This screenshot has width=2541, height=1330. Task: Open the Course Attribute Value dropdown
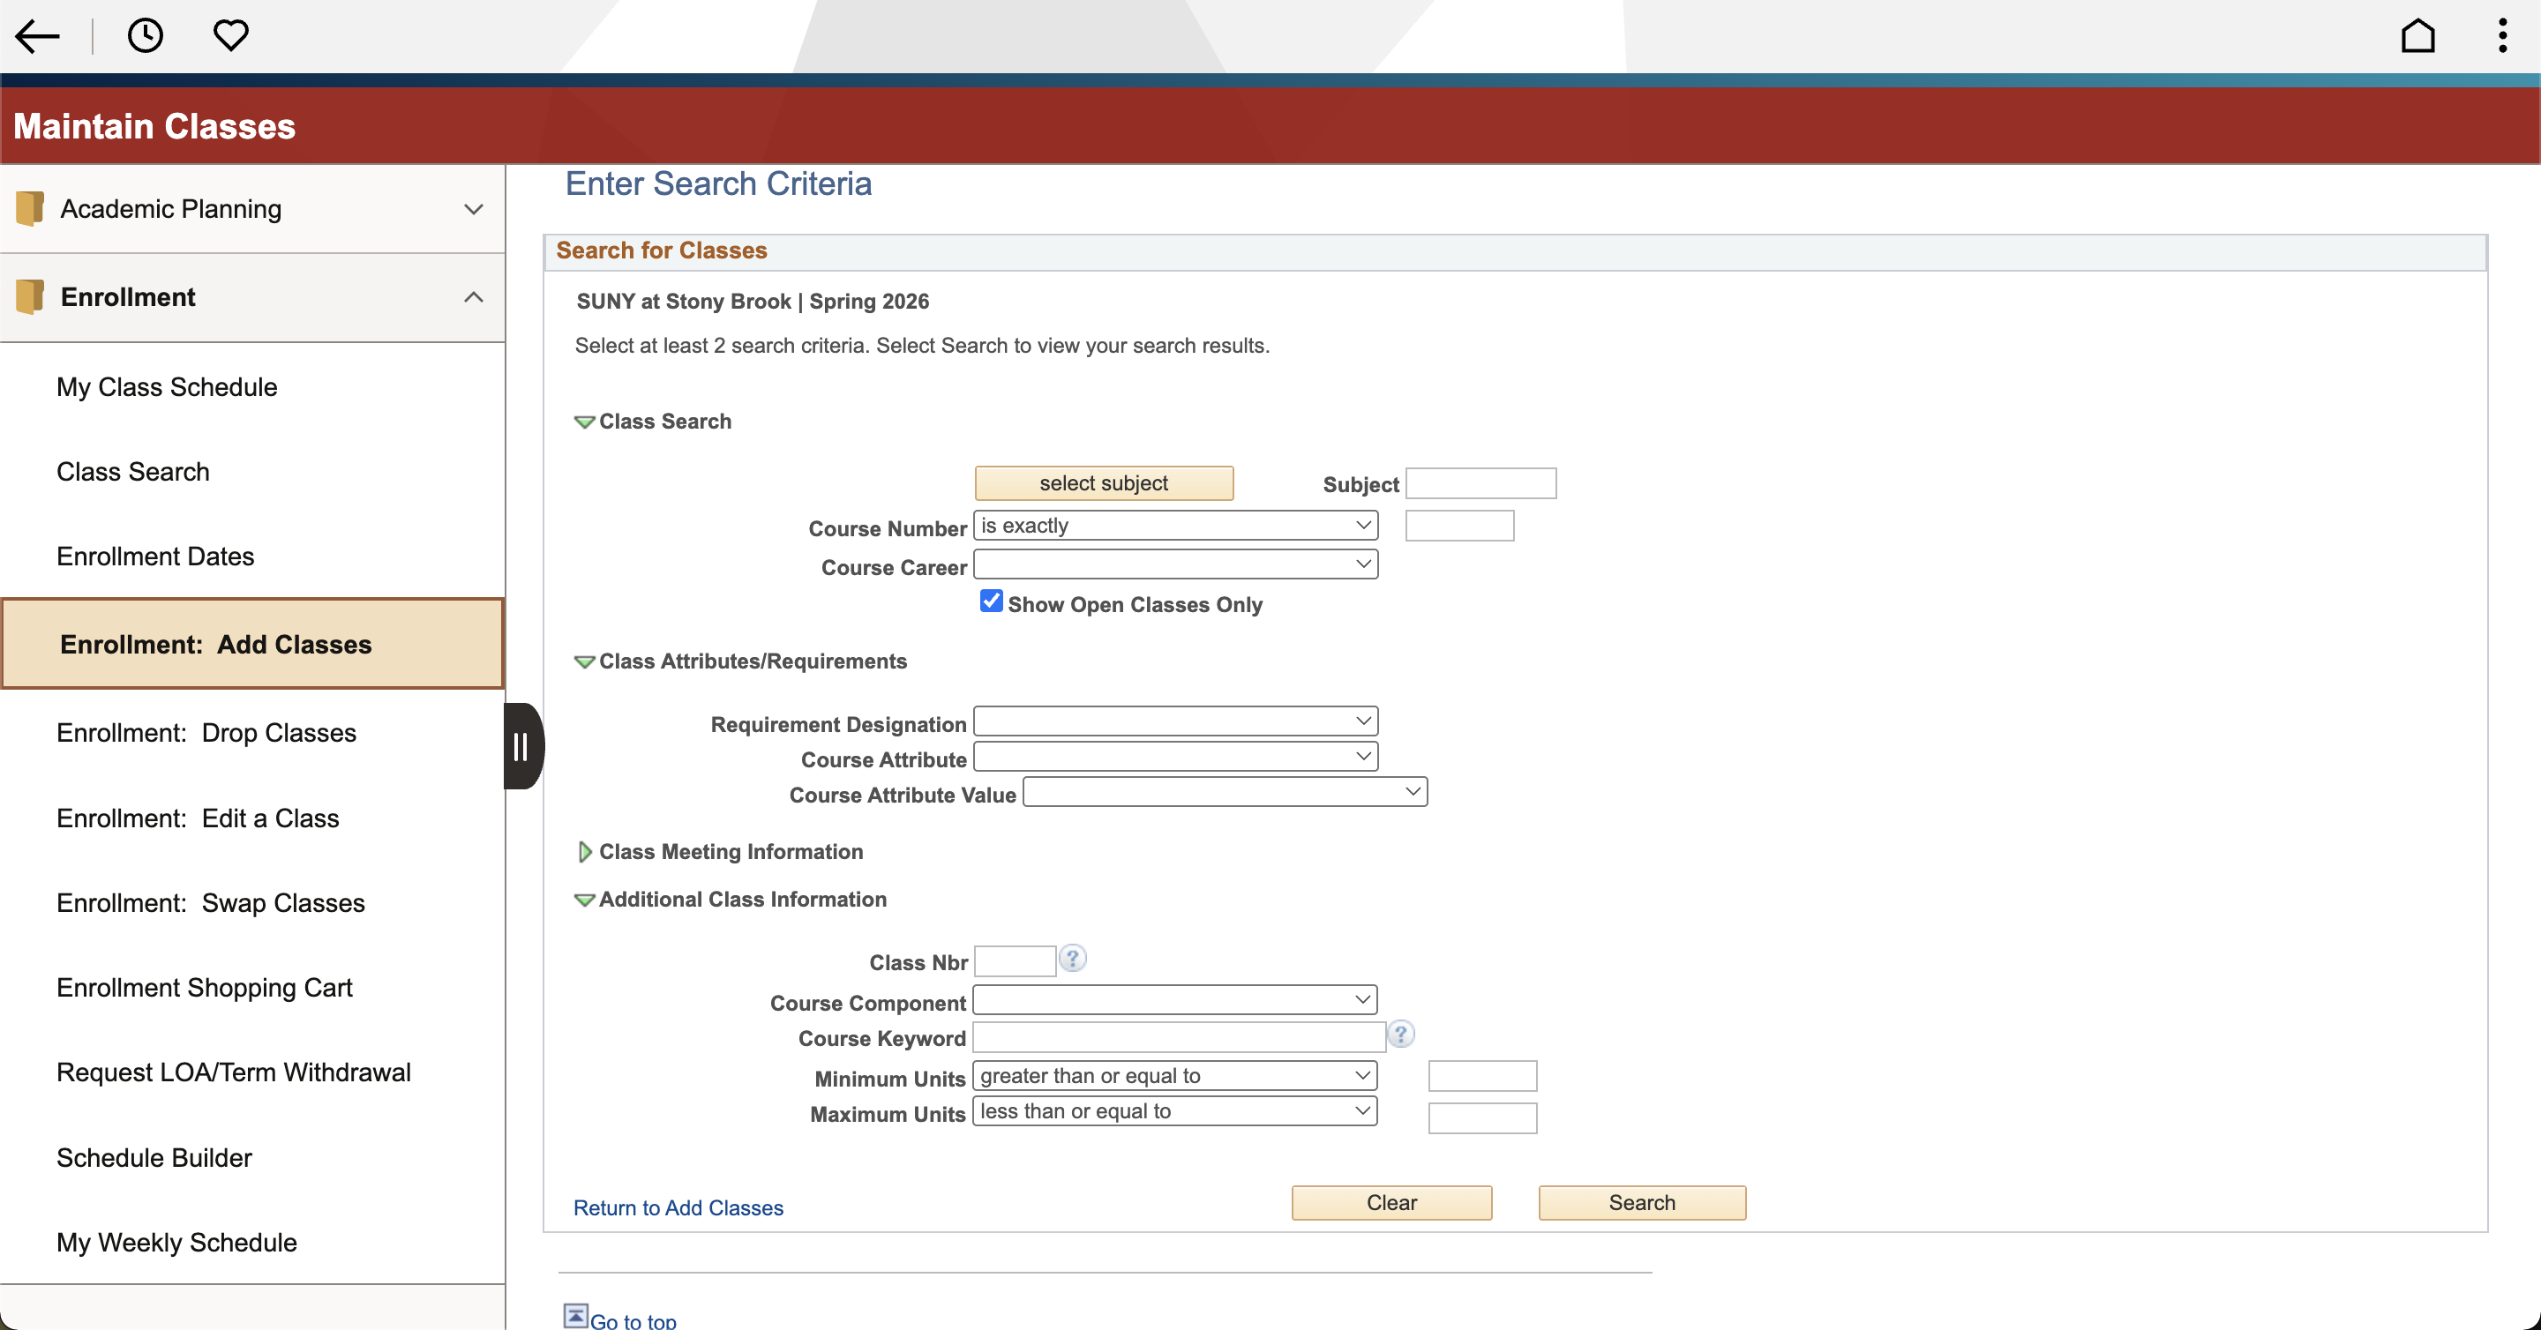pyautogui.click(x=1224, y=792)
